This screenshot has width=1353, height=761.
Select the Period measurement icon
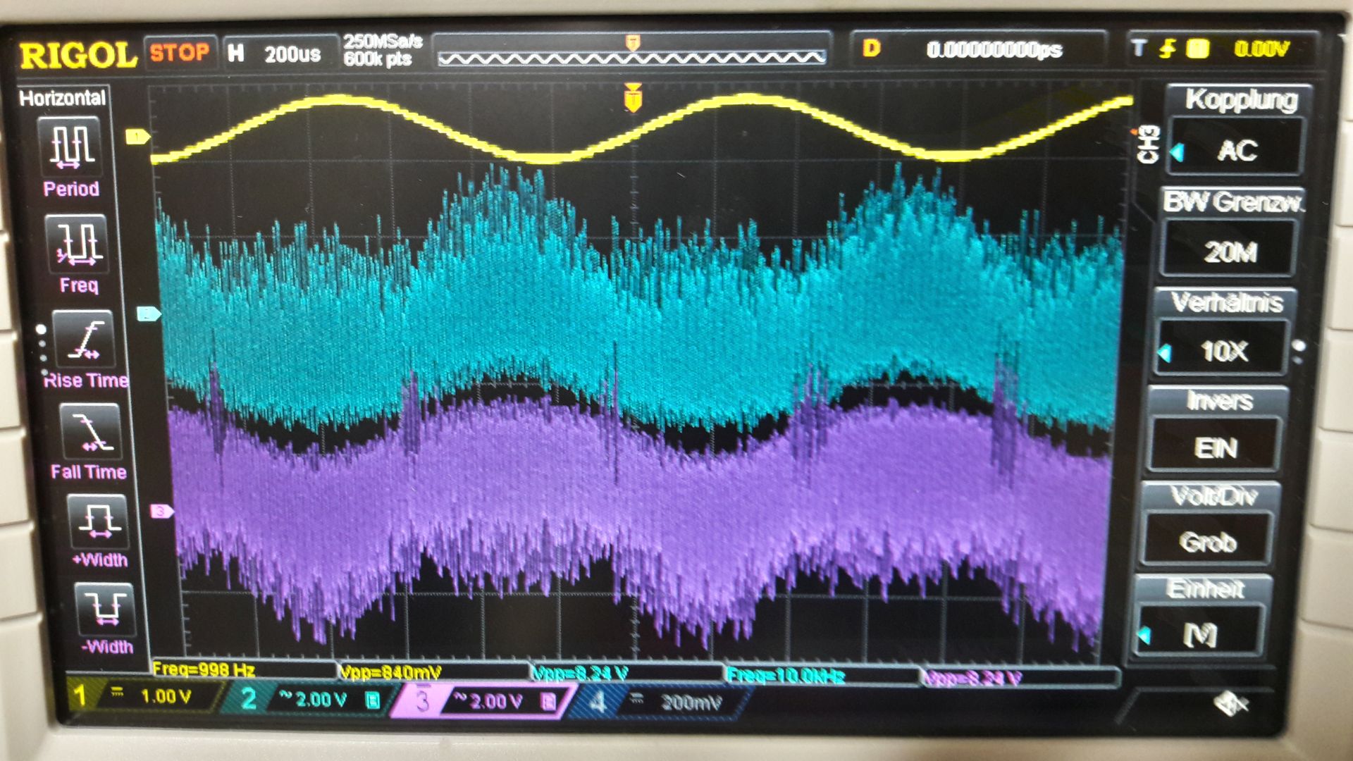pyautogui.click(x=70, y=146)
